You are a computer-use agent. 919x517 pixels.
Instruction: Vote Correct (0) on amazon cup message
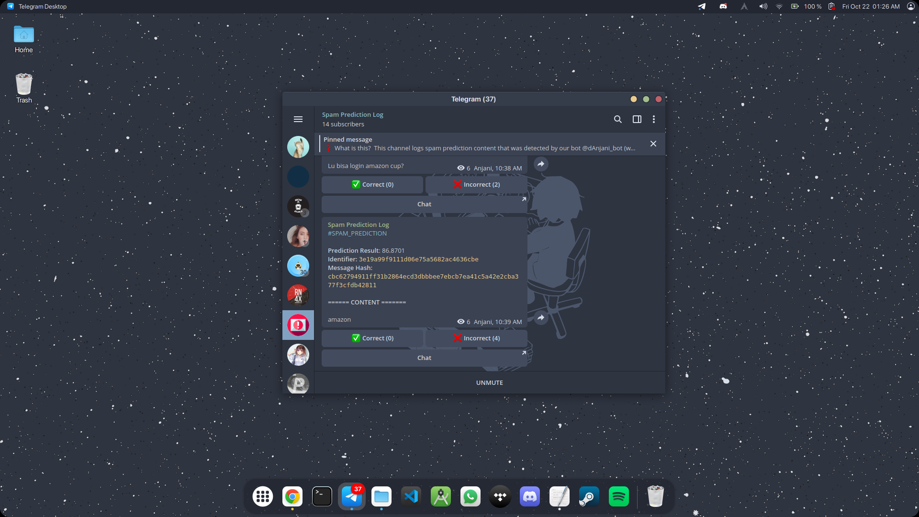pyautogui.click(x=372, y=185)
